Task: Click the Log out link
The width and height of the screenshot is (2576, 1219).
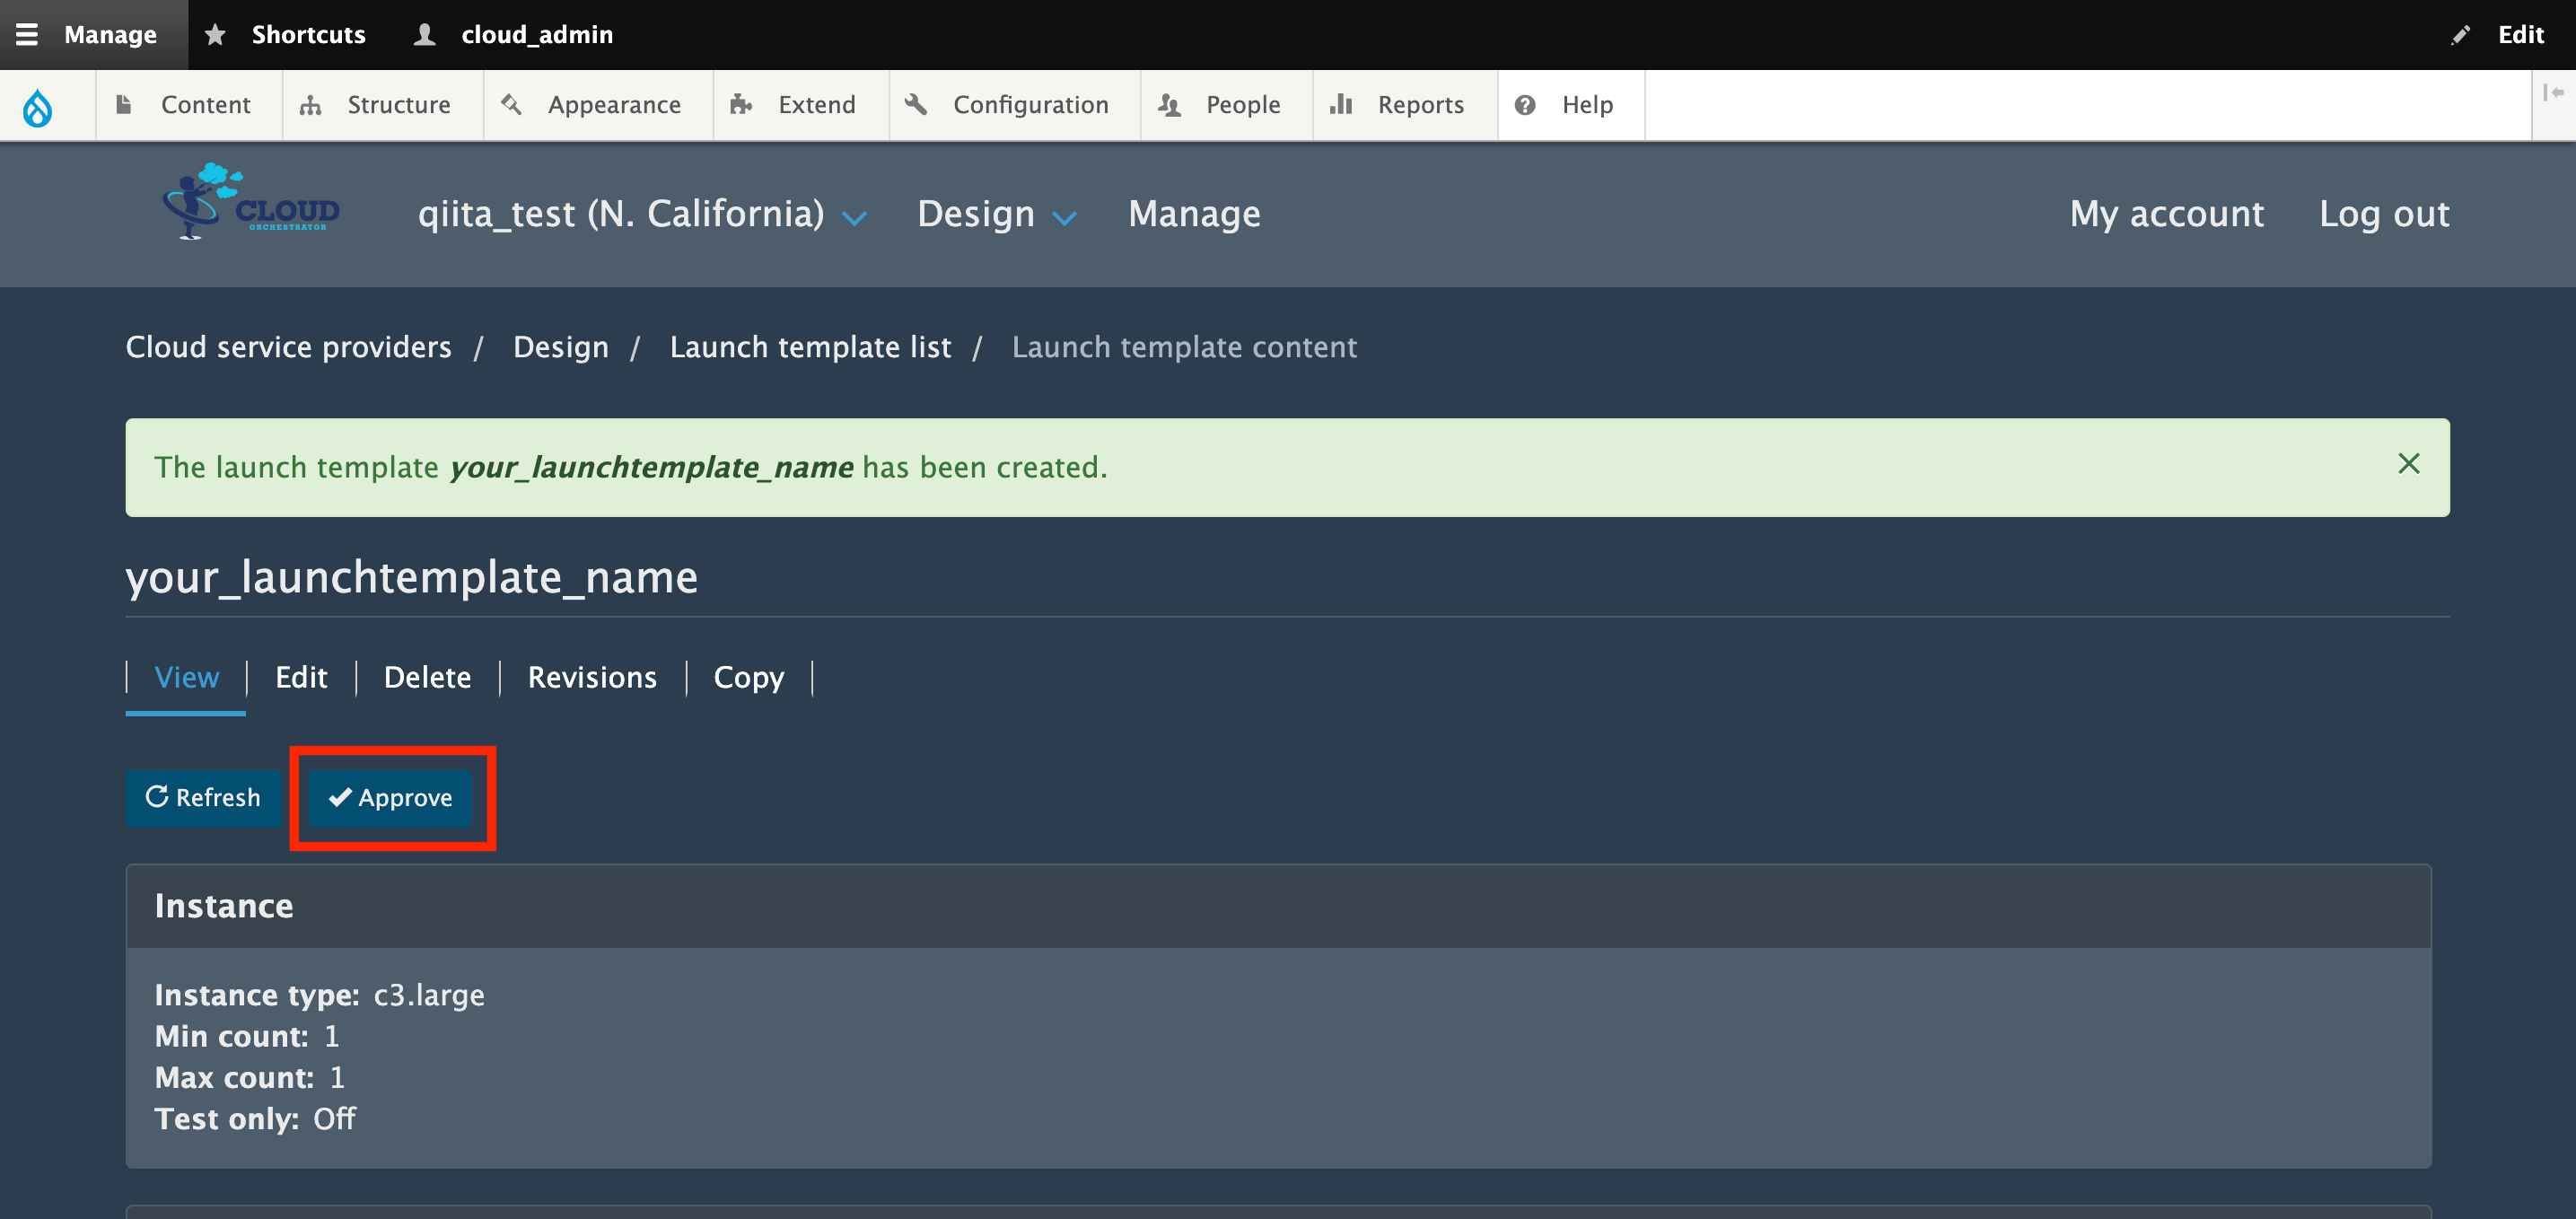Action: (2383, 214)
